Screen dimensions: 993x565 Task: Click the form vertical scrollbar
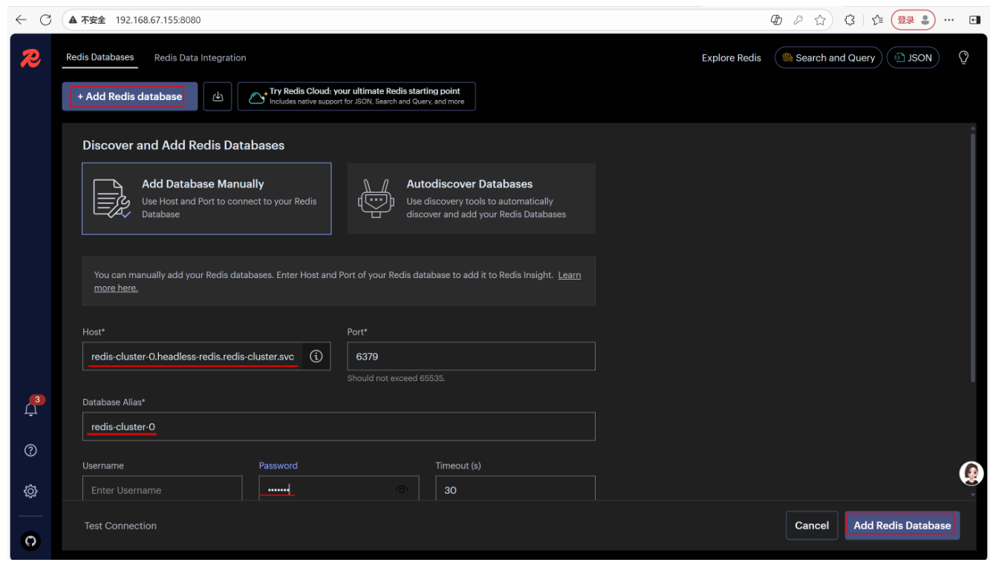tap(972, 257)
